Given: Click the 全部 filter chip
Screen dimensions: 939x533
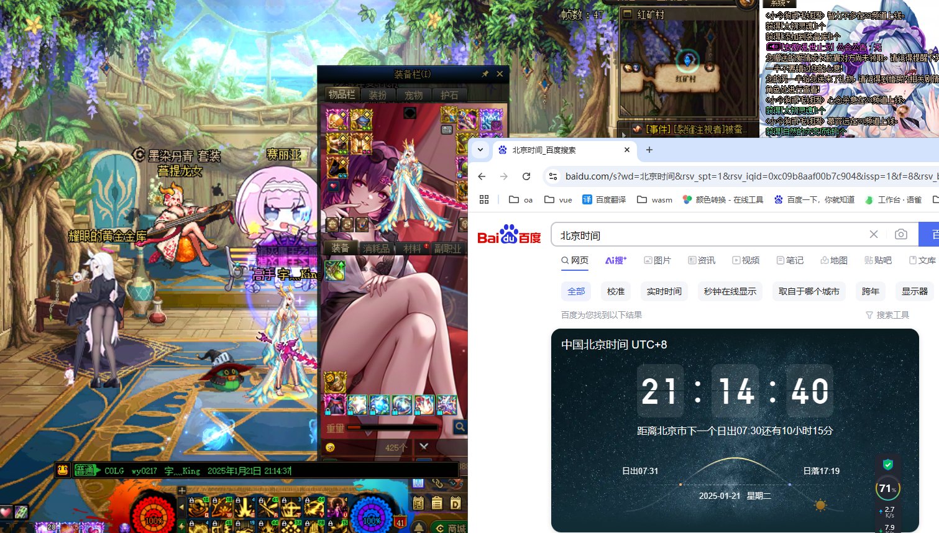Looking at the screenshot, I should coord(576,291).
